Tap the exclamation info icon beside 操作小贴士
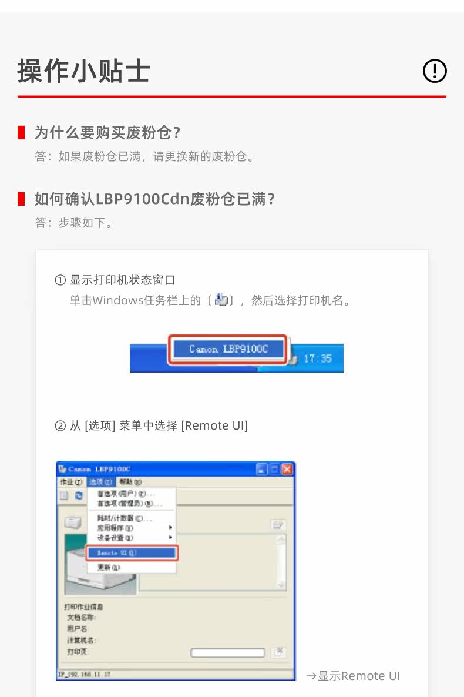The image size is (464, 697). pyautogui.click(x=434, y=71)
